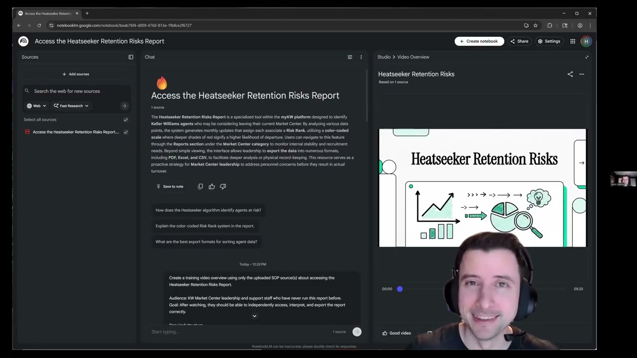The height and width of the screenshot is (358, 637).
Task: Switch to the NotebookLM browser tab
Action: 47,13
